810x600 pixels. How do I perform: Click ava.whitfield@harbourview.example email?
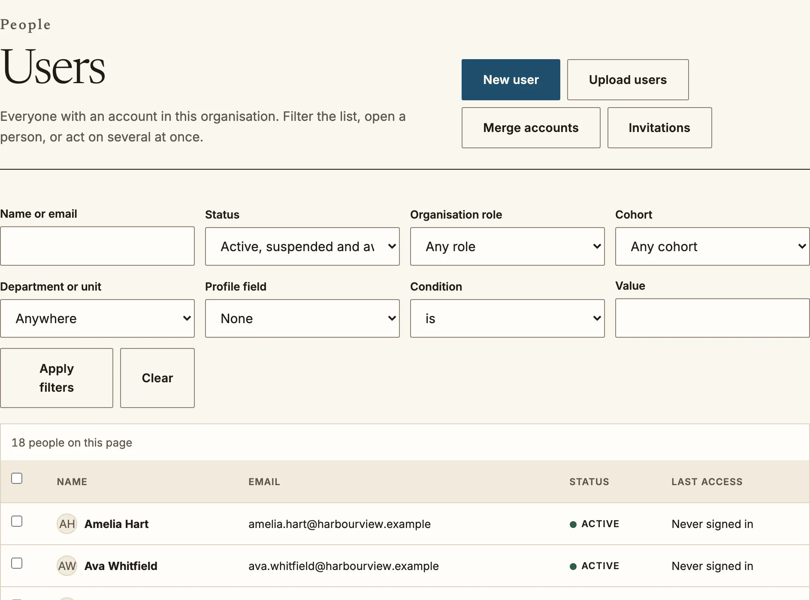point(344,566)
